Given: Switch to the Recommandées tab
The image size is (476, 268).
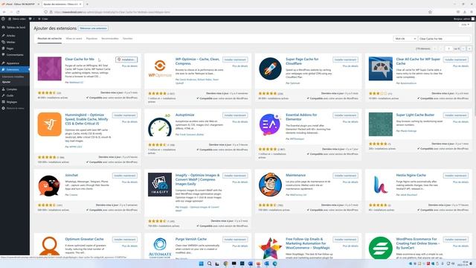Looking at the screenshot, I should tap(110, 39).
